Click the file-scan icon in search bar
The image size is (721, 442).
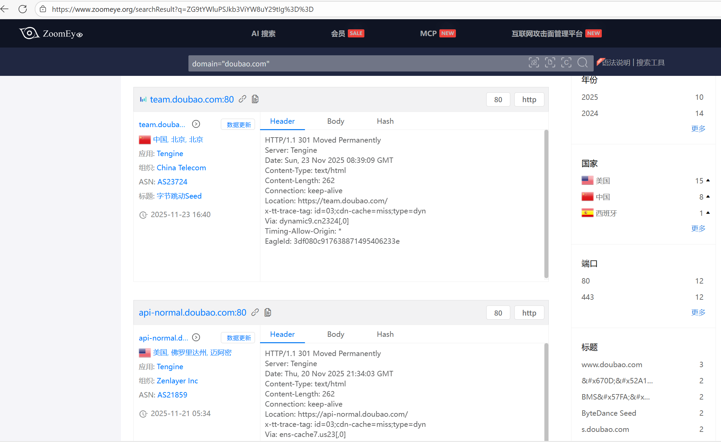[x=550, y=63]
